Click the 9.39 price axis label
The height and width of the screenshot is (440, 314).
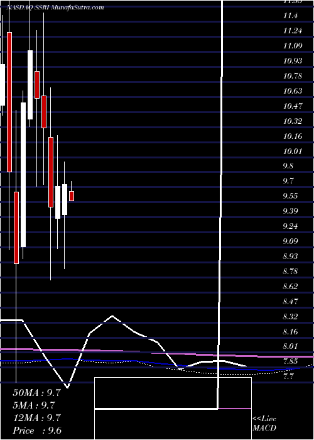click(291, 211)
